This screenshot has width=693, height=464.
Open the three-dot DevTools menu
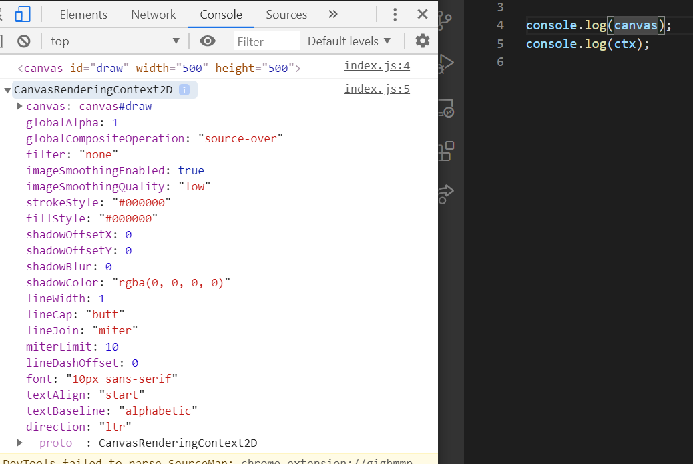(395, 14)
